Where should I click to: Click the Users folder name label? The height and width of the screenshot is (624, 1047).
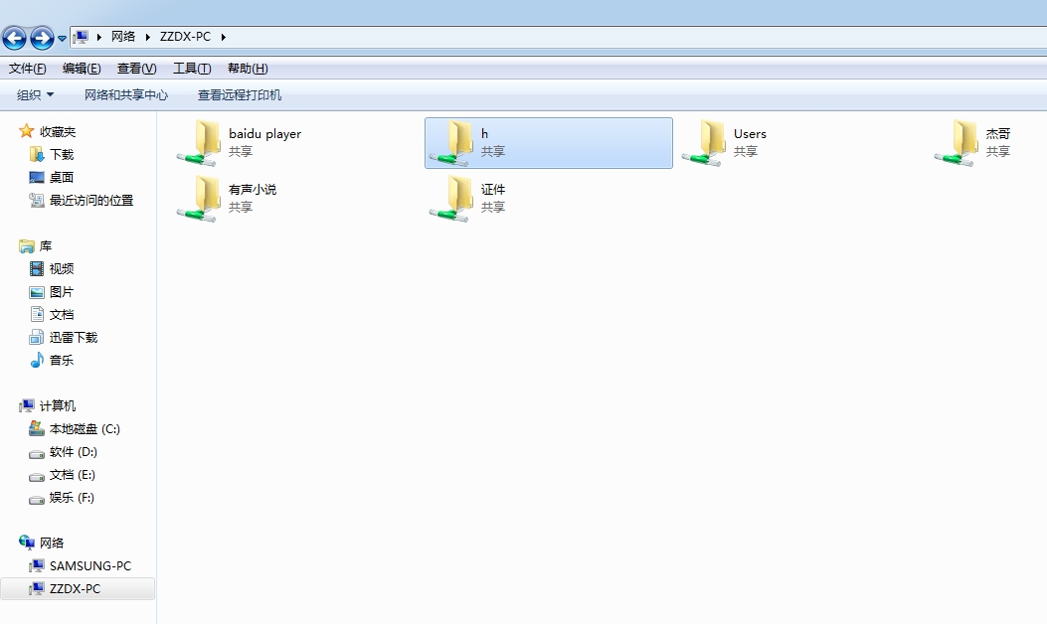pos(750,133)
